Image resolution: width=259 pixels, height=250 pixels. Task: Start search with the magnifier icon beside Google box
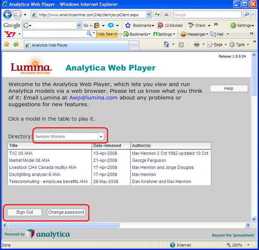(247, 15)
